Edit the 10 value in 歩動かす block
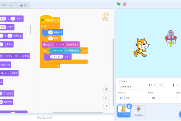181x121 pixels. coord(51,32)
